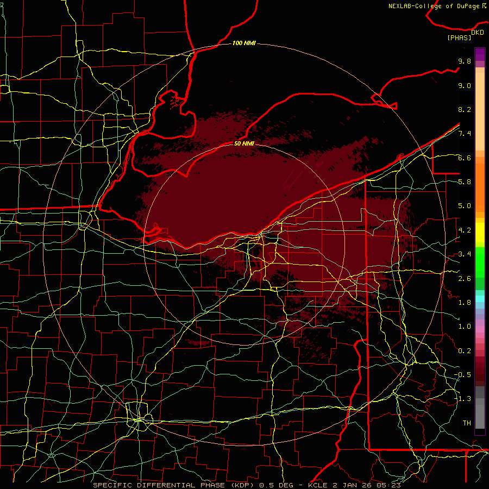Pick the bright green segment of the color bar
The image size is (489, 489).
pyautogui.click(x=480, y=262)
